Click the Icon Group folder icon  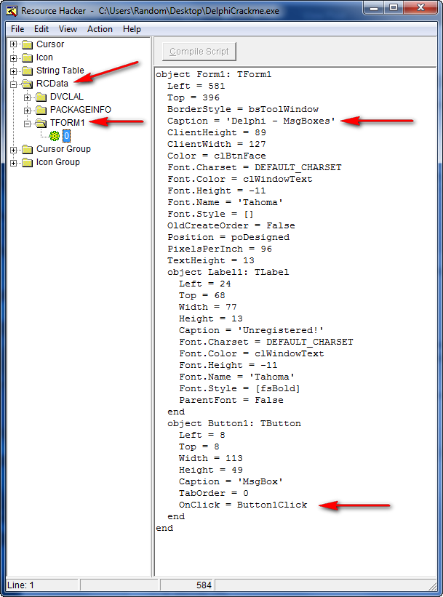pyautogui.click(x=28, y=162)
